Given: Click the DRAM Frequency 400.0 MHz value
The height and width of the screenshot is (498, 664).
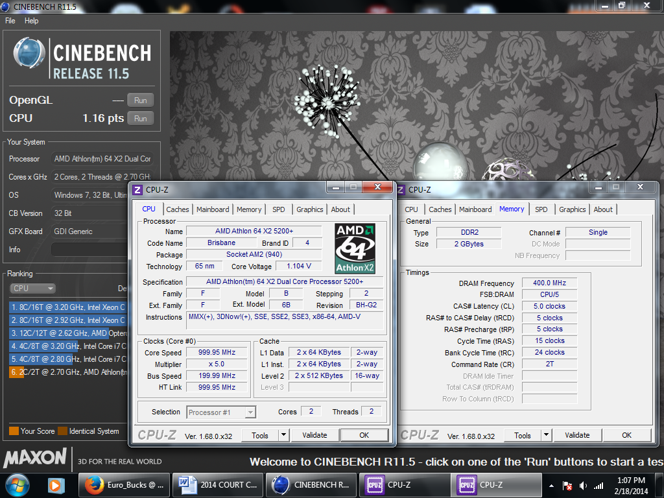Looking at the screenshot, I should tap(549, 283).
